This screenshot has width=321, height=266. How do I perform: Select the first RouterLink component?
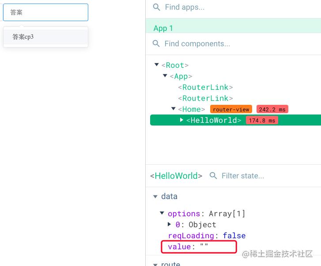(x=205, y=87)
